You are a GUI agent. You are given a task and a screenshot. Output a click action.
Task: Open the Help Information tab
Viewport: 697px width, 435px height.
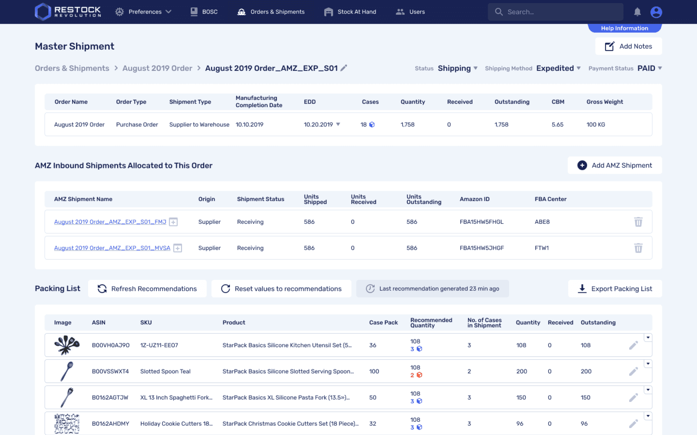pos(624,28)
